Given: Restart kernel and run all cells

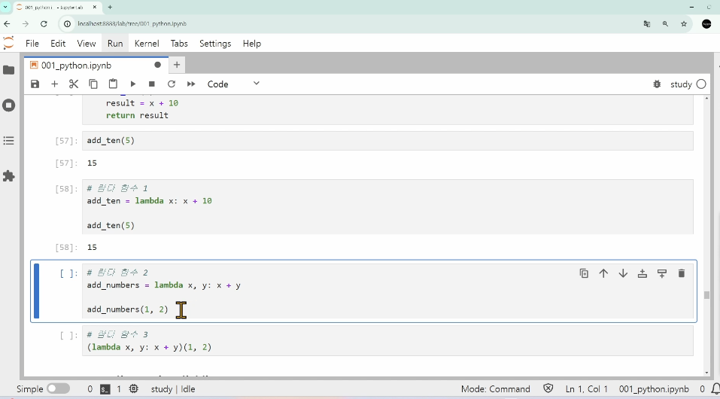Looking at the screenshot, I should (x=191, y=84).
